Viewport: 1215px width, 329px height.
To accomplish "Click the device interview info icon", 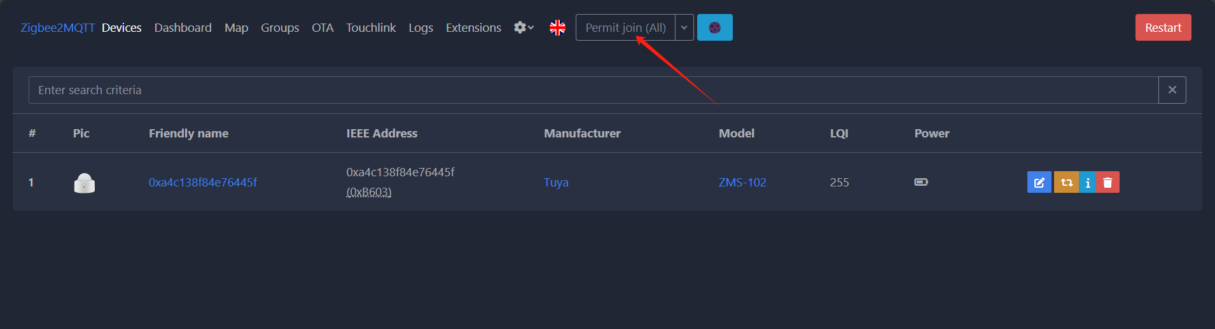I will (1088, 183).
